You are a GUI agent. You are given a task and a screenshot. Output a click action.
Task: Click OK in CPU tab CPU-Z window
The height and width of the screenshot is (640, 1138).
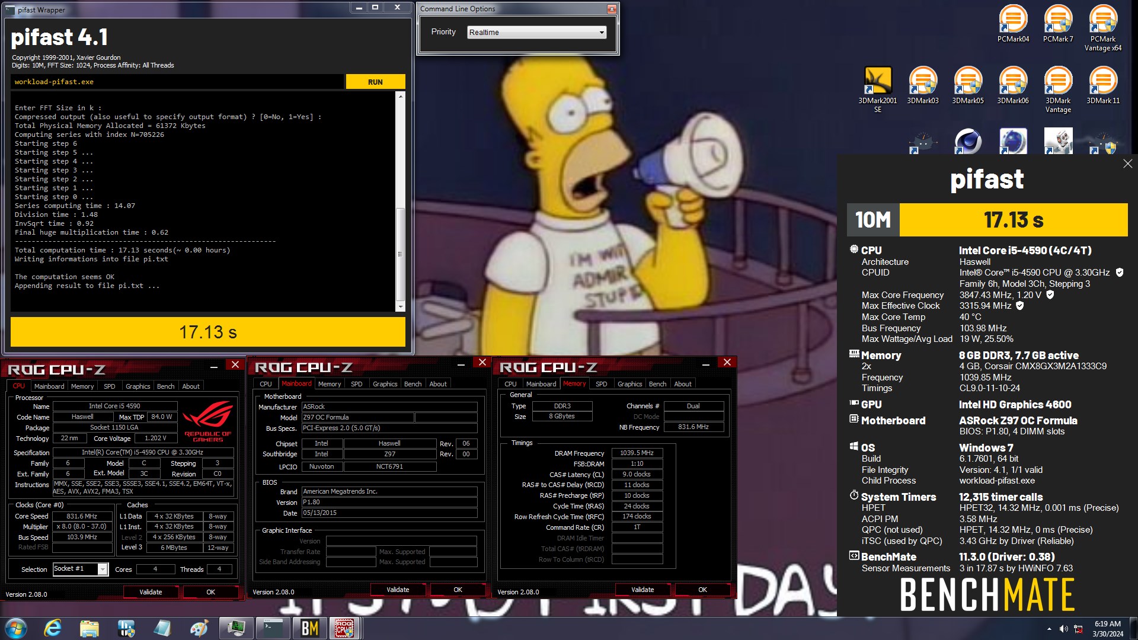[x=210, y=592]
